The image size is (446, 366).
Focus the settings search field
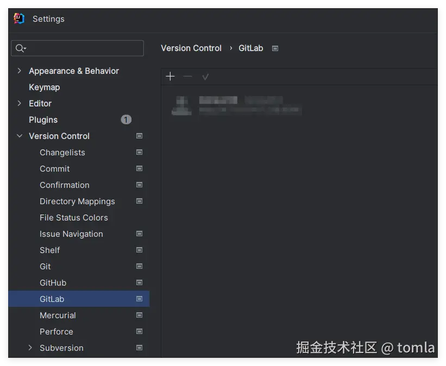(x=77, y=48)
